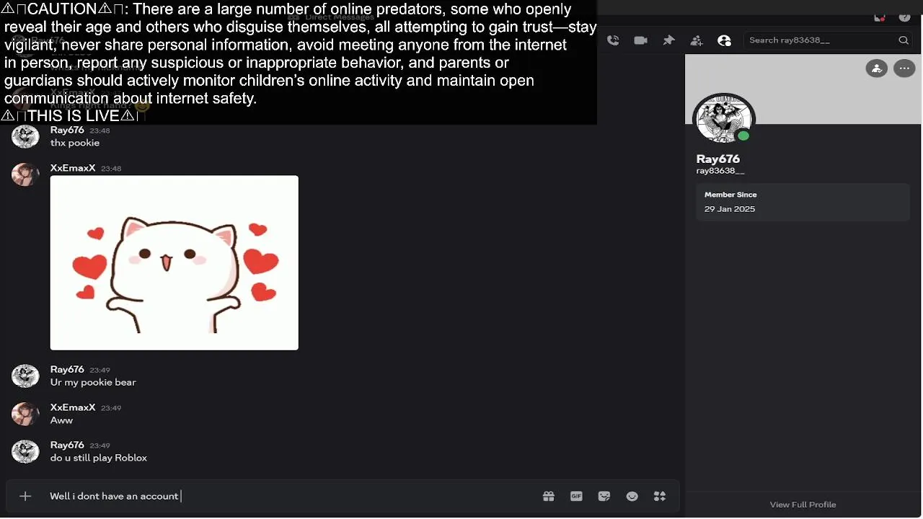Click the 23:48 timestamp next to XxEmaxX
Screen dimensions: 923x519
pyautogui.click(x=111, y=169)
